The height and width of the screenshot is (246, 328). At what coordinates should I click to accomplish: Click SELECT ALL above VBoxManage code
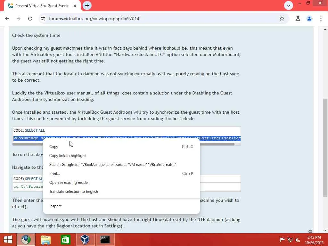35,130
